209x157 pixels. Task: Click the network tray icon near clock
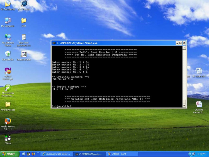tap(194, 154)
